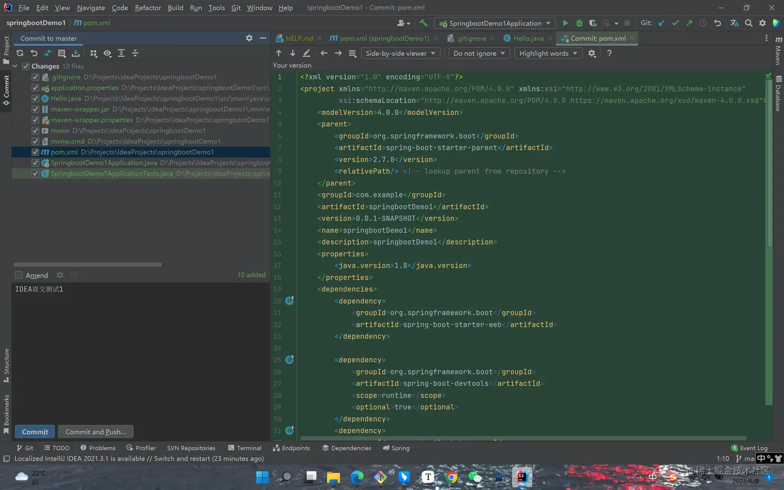784x490 pixels.
Task: Toggle the Amend checkbox
Action: point(19,275)
